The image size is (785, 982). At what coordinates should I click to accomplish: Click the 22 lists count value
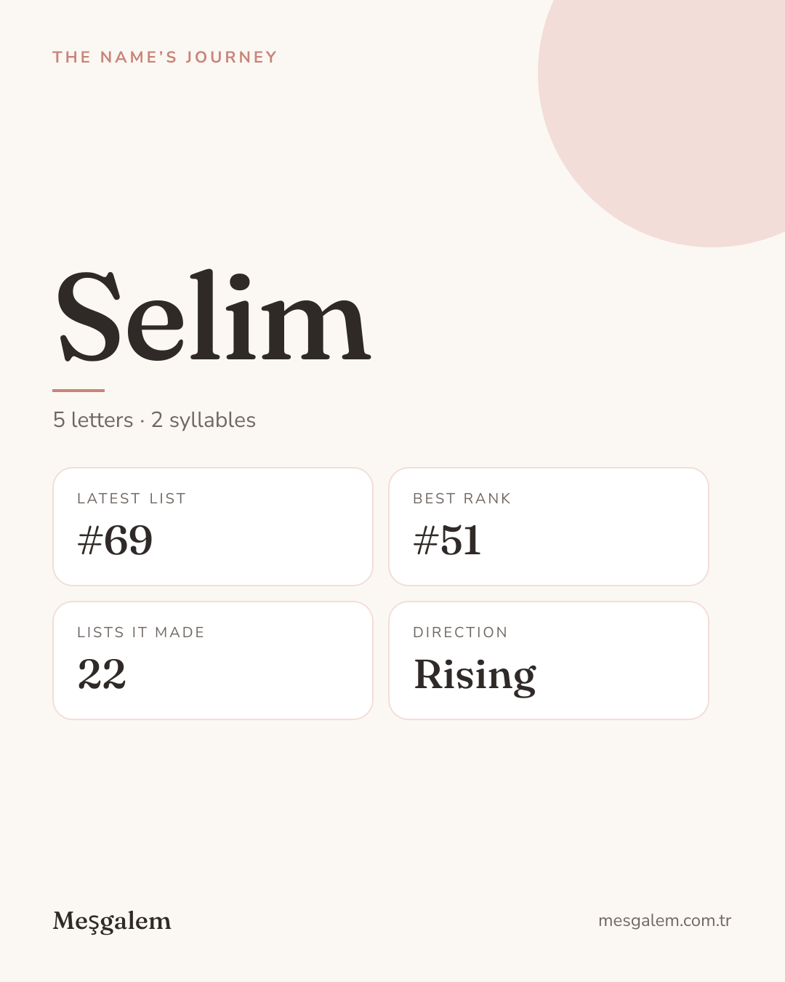[x=102, y=674]
